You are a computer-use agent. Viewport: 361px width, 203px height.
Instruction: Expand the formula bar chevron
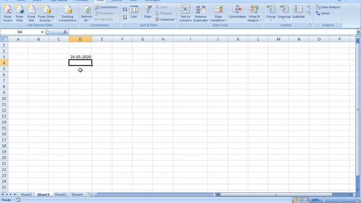[x=359, y=32]
